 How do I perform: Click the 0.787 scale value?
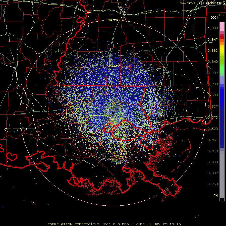(x=213, y=73)
